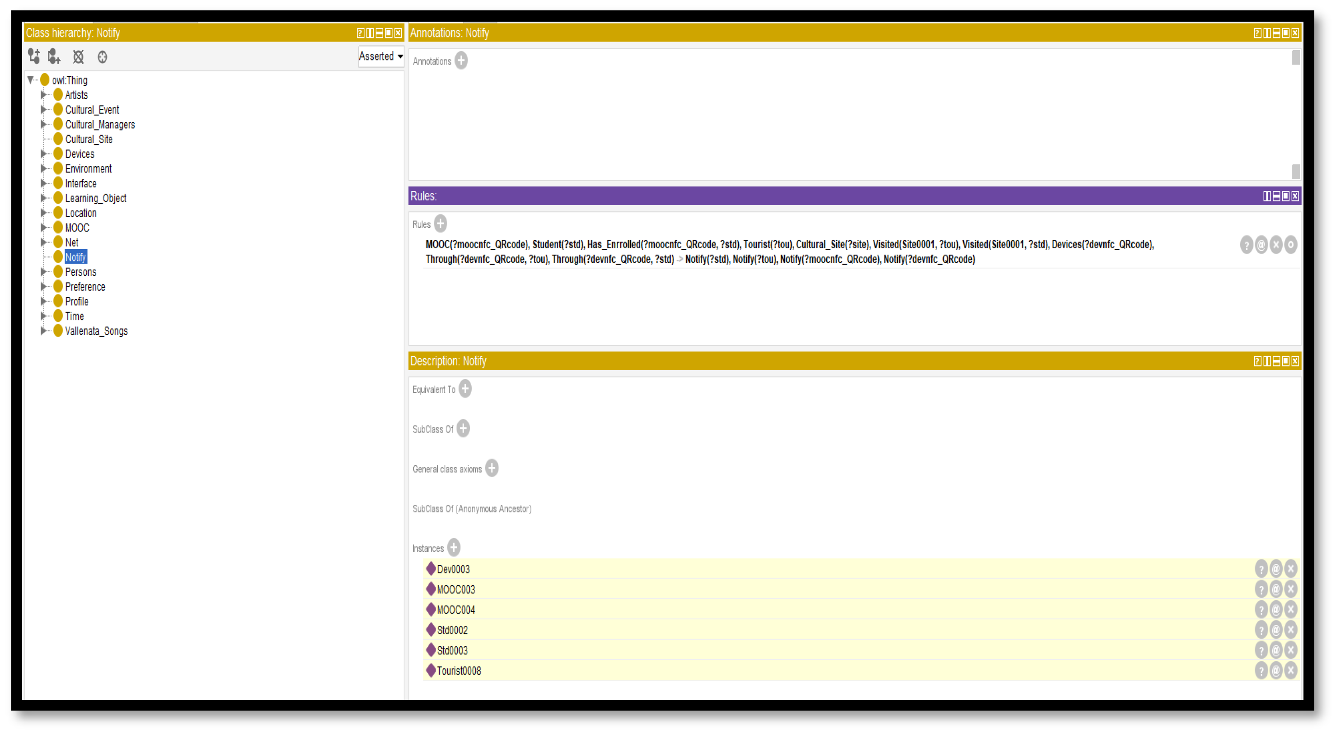The width and height of the screenshot is (1336, 730).
Task: Expand the Cultural_Event class node
Action: point(43,109)
